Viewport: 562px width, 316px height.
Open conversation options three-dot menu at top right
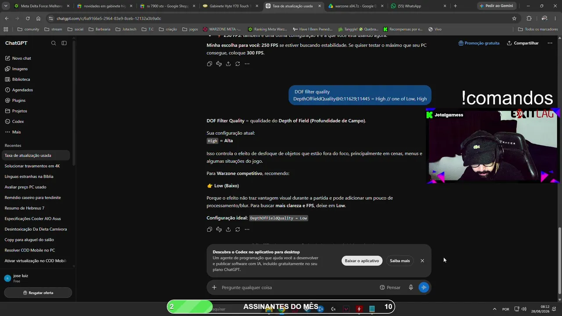[x=550, y=43]
